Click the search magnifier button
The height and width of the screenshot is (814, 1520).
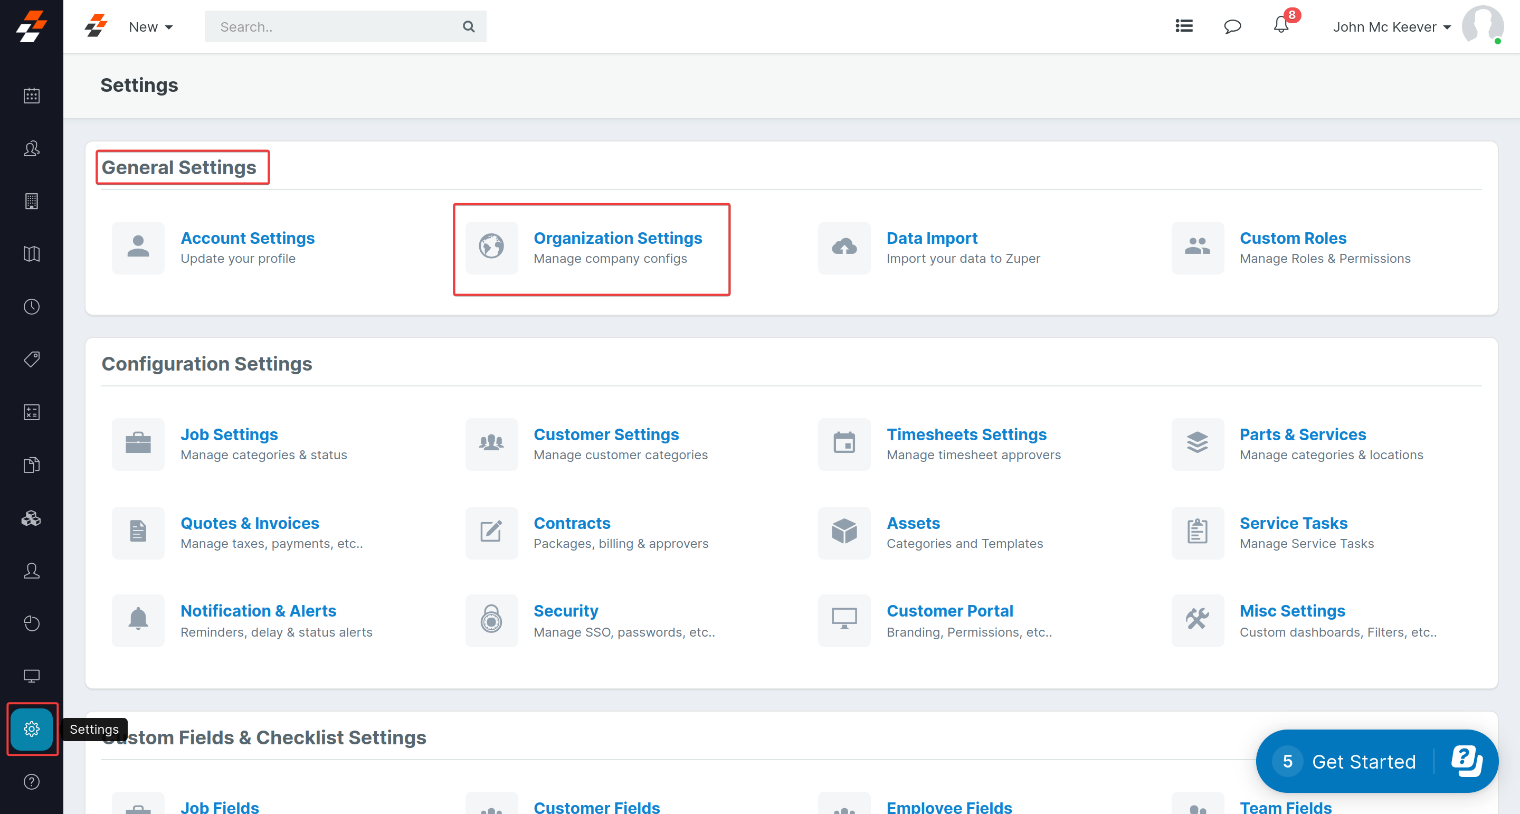469,26
